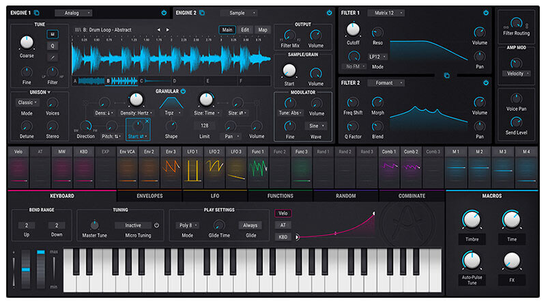Click the Always glide button
The width and height of the screenshot is (546, 304).
(x=250, y=225)
